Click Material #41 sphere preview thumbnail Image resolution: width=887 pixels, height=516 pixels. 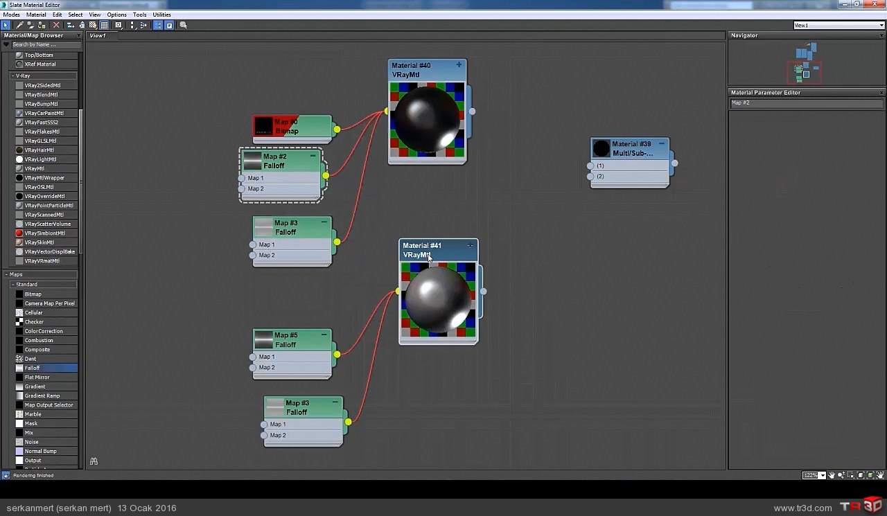pyautogui.click(x=438, y=299)
